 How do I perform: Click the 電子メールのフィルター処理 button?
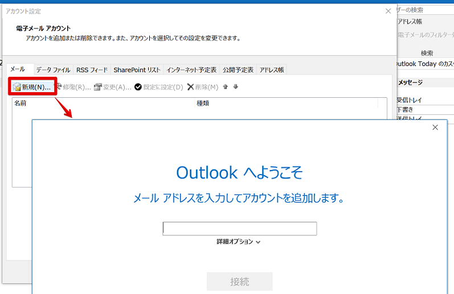click(x=426, y=35)
